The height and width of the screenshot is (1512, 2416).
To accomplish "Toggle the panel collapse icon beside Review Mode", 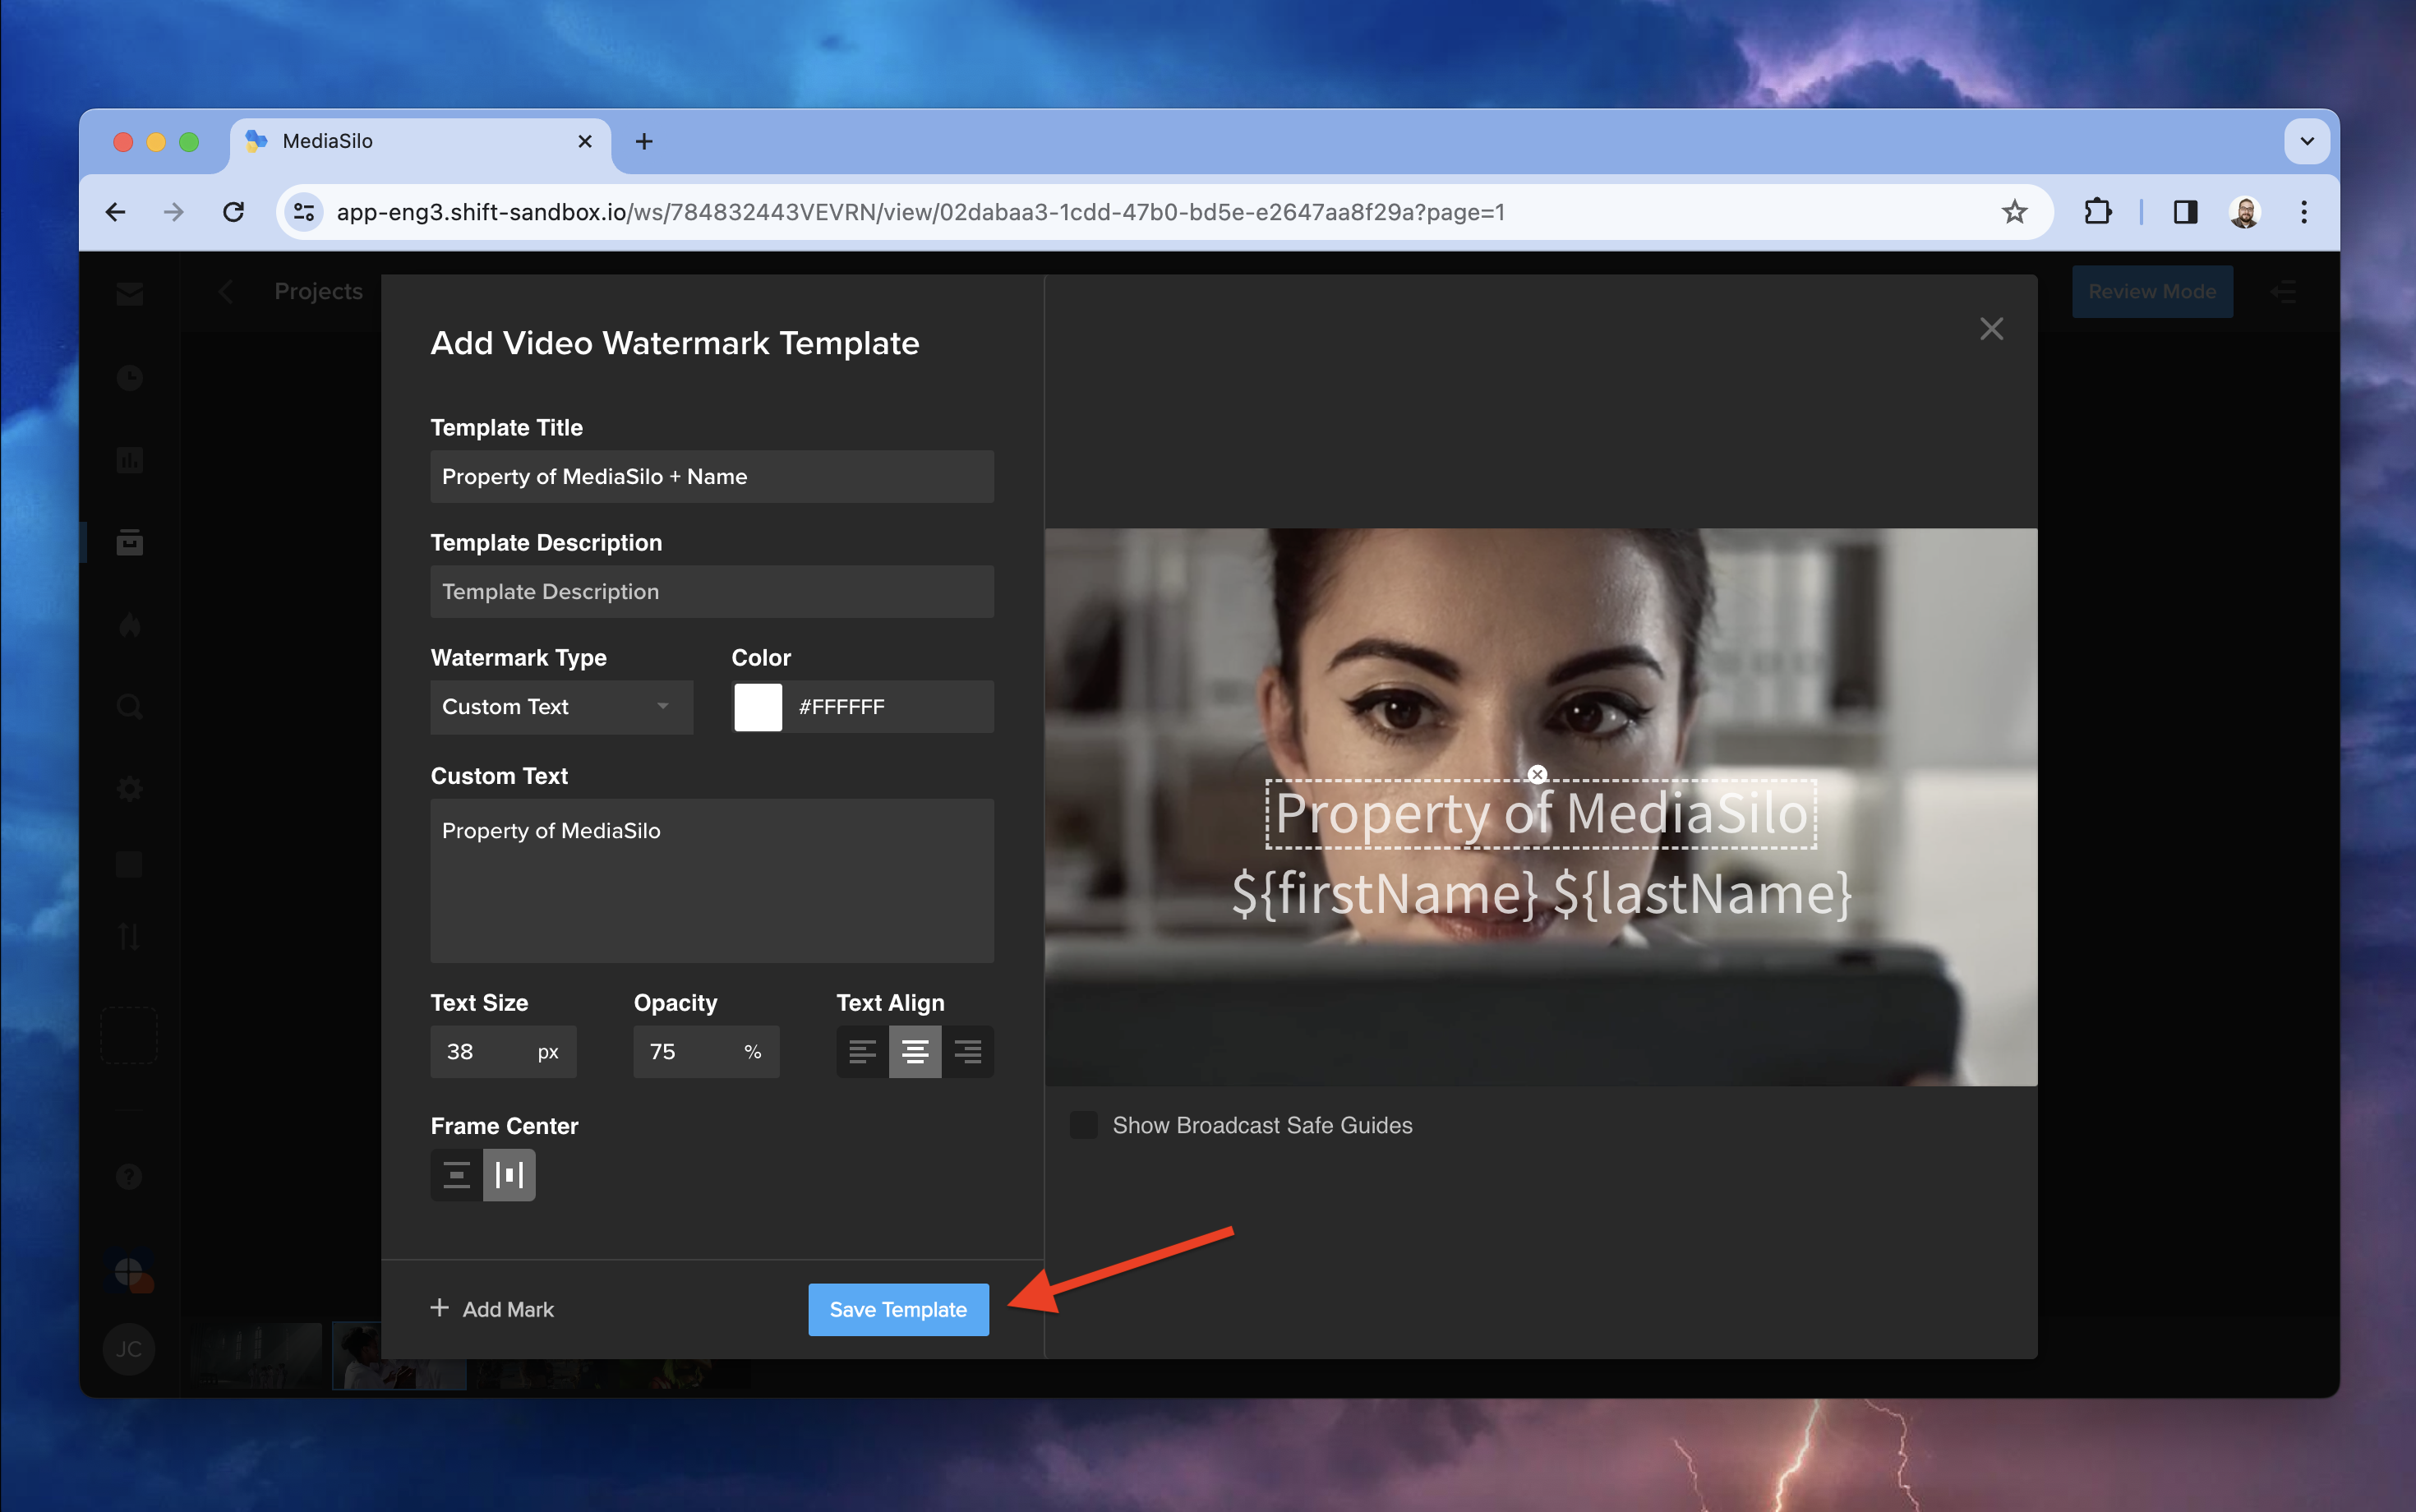I will [x=2284, y=292].
